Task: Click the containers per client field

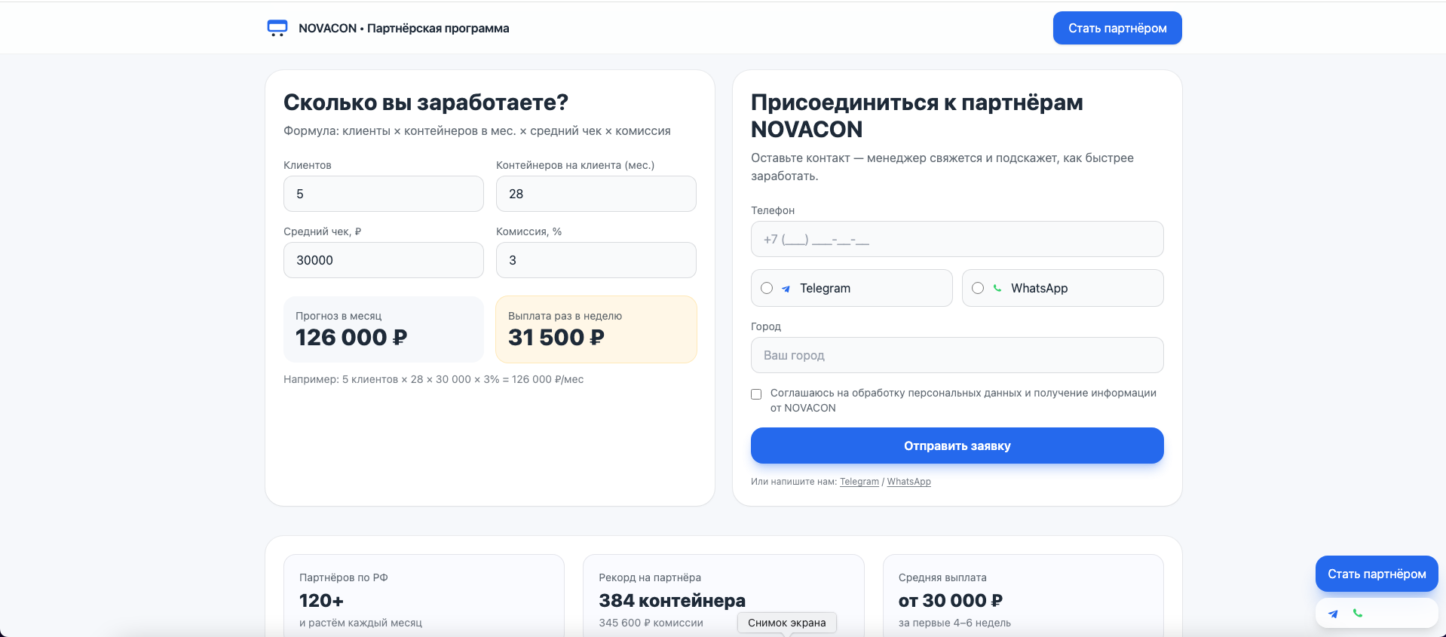Action: (x=596, y=194)
